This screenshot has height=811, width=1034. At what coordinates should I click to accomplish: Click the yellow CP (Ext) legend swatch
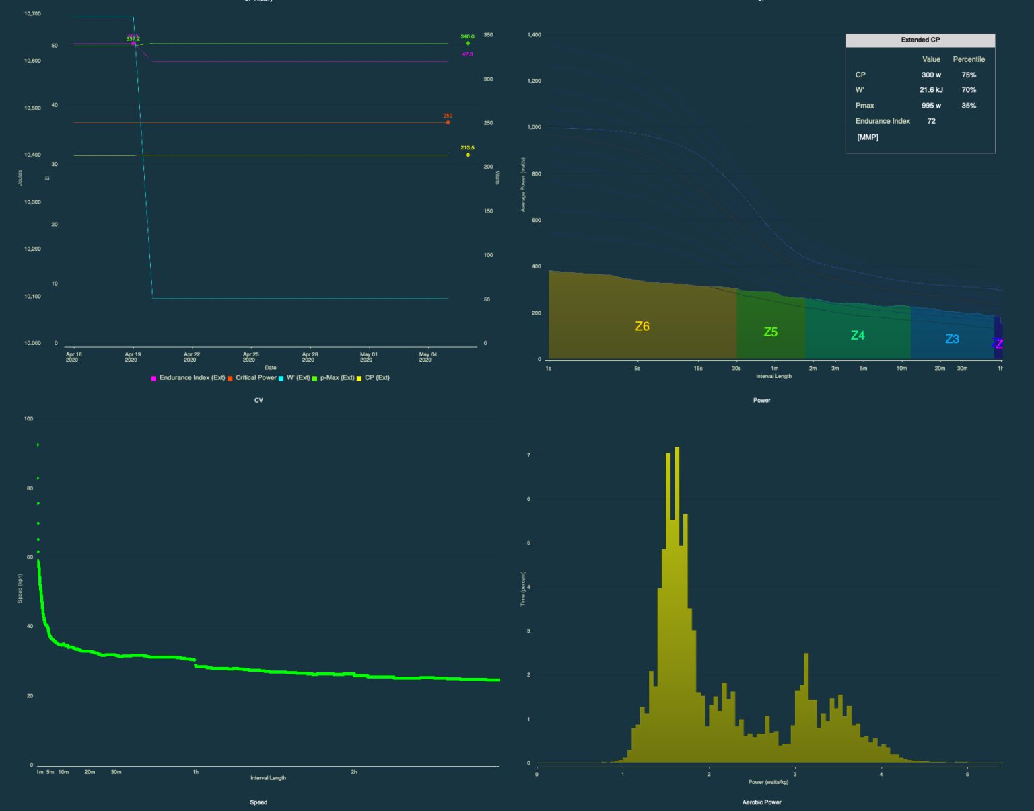pyautogui.click(x=359, y=379)
